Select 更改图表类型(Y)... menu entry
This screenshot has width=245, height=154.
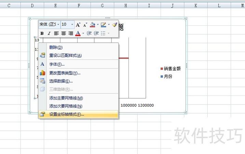[x=78, y=73]
